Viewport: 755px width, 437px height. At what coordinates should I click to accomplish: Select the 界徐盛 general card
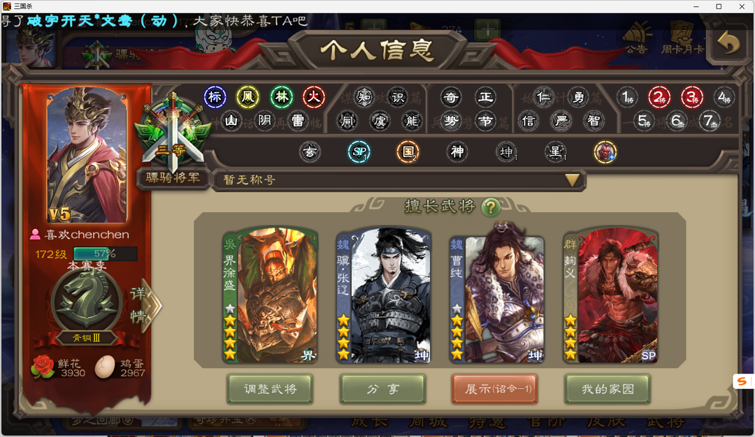pos(270,296)
